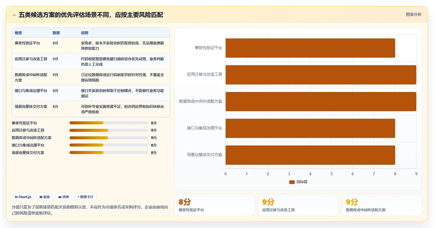Image resolution: width=434 pixels, height=228 pixels.
Task: Click the lightning icon beside the title
Action: 14,15
